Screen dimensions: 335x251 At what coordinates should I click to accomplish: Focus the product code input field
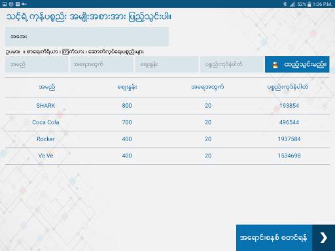[x=232, y=65]
